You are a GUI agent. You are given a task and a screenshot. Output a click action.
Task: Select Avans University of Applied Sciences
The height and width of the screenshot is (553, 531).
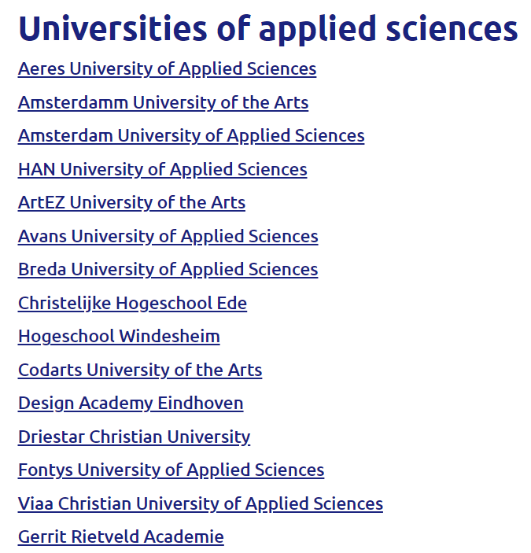tap(168, 237)
